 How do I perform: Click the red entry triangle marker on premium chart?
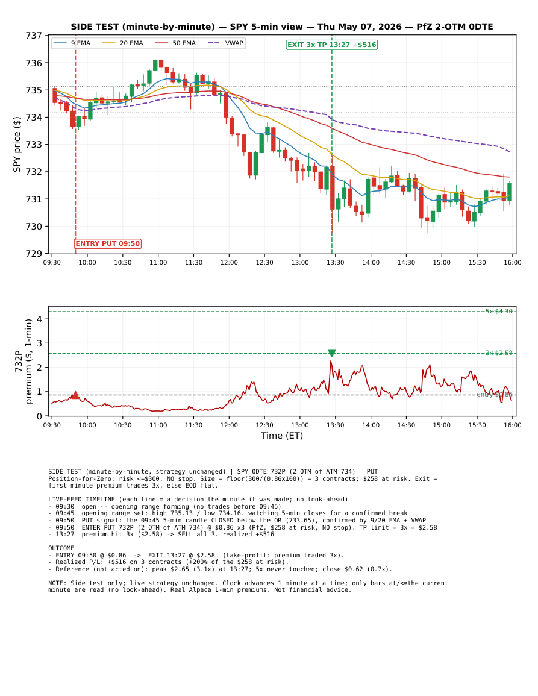coord(75,395)
